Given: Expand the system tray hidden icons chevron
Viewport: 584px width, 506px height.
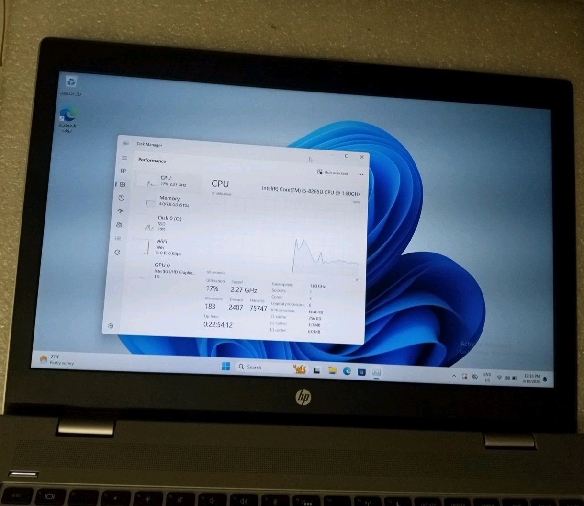Looking at the screenshot, I should [454, 376].
